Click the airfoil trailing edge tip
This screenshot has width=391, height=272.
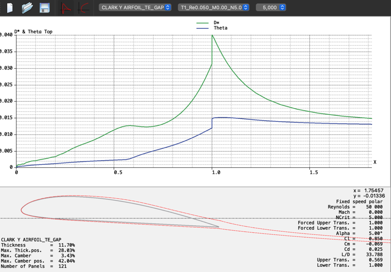(218, 227)
